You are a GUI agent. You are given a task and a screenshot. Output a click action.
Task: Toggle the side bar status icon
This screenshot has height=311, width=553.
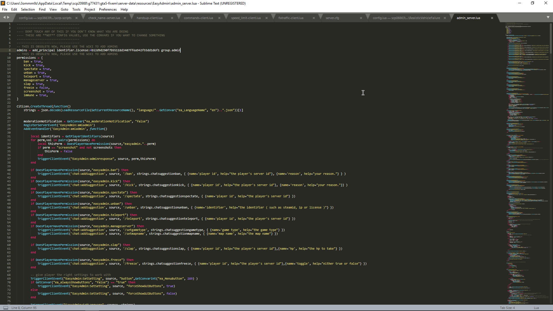point(5,308)
